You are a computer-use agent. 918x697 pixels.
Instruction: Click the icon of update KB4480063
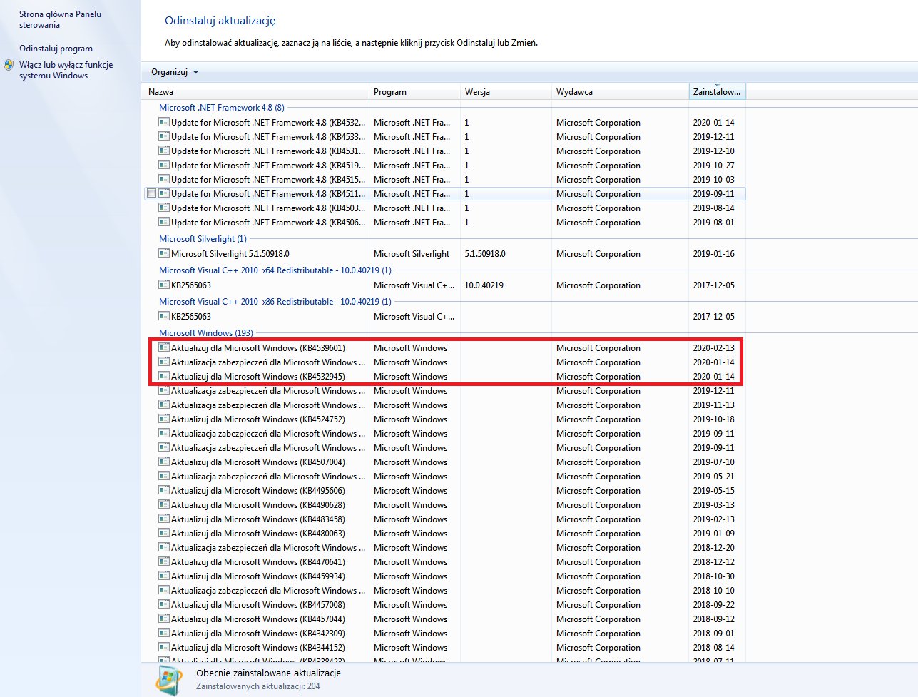(x=164, y=533)
